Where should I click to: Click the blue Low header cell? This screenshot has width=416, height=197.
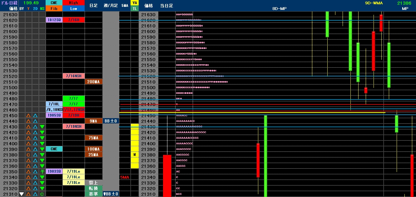click(x=74, y=9)
